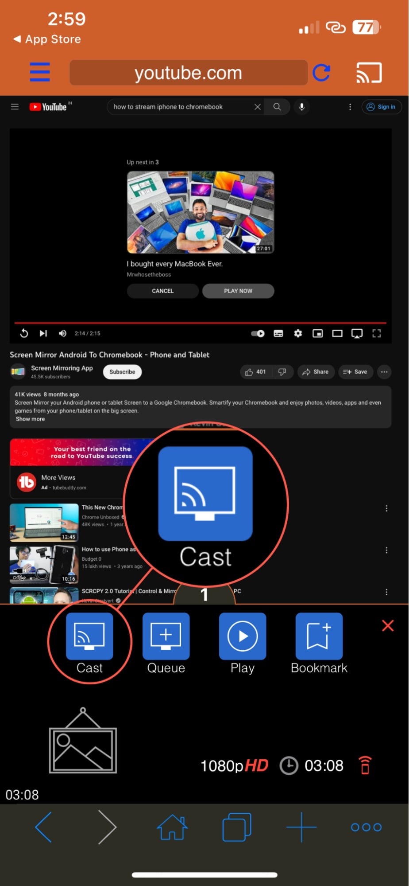409x886 pixels.
Task: Submit search with magnifier button
Action: coord(277,107)
